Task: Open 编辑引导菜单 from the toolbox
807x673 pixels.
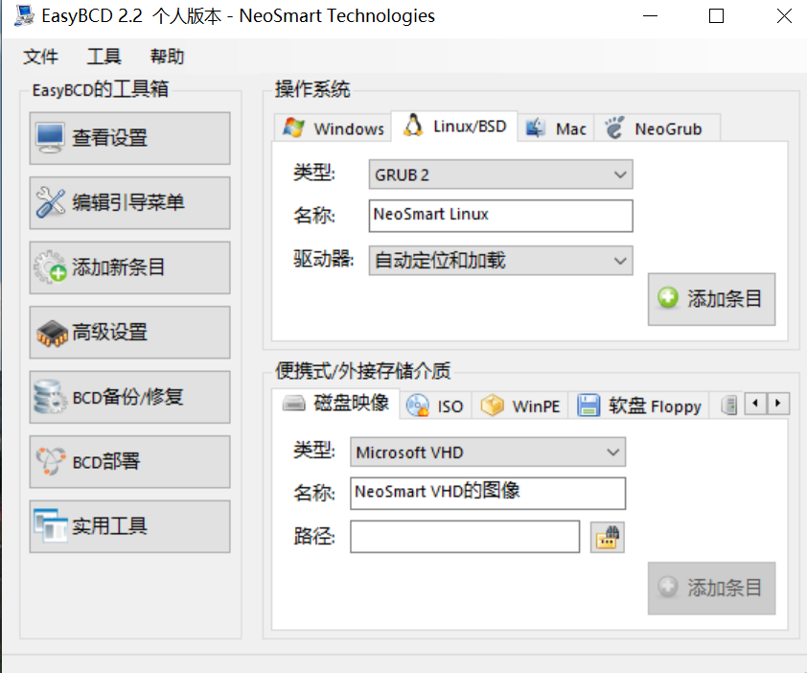Action: tap(129, 203)
